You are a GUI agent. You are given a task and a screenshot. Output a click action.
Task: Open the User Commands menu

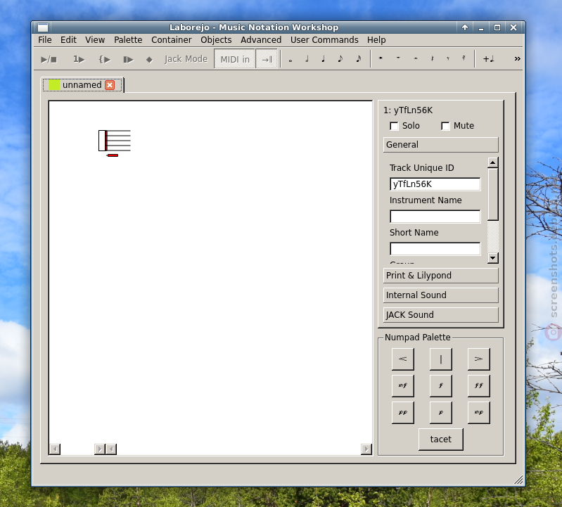coord(324,40)
